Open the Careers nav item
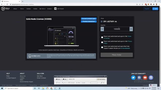 [x=50, y=9]
